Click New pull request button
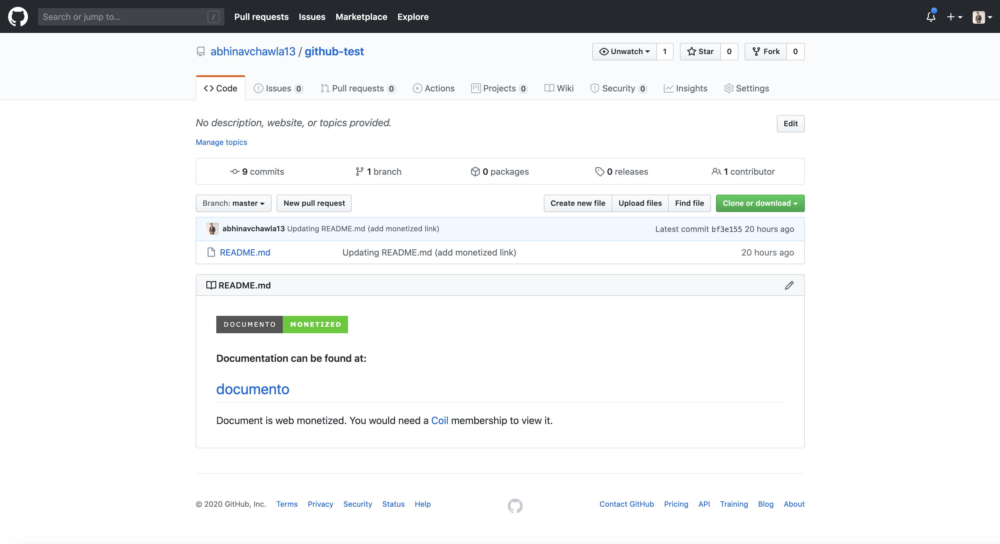 pyautogui.click(x=314, y=203)
